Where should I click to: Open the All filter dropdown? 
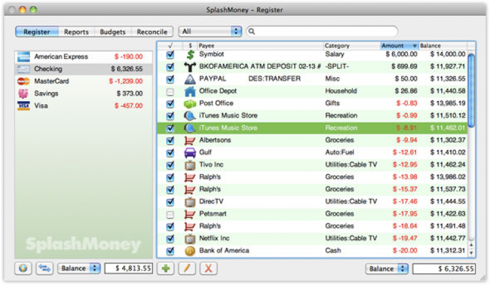click(x=210, y=31)
